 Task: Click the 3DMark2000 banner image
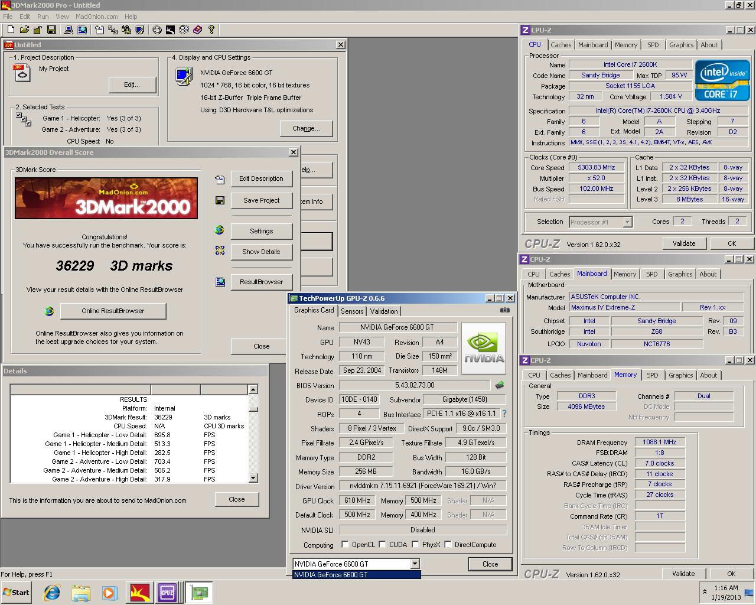point(106,198)
